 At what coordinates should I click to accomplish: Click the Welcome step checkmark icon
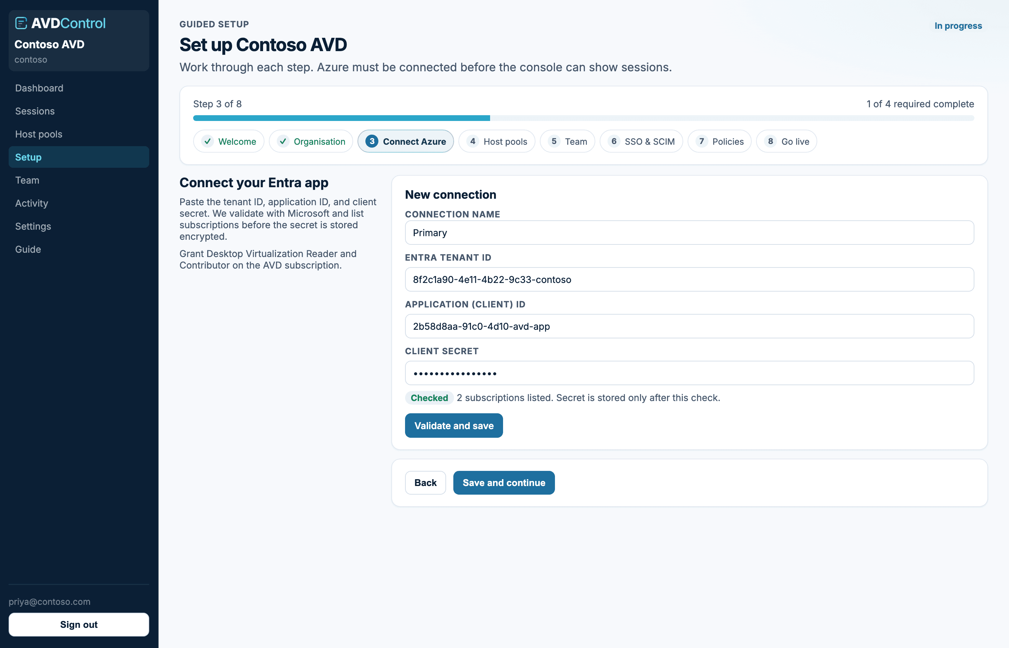coord(208,141)
